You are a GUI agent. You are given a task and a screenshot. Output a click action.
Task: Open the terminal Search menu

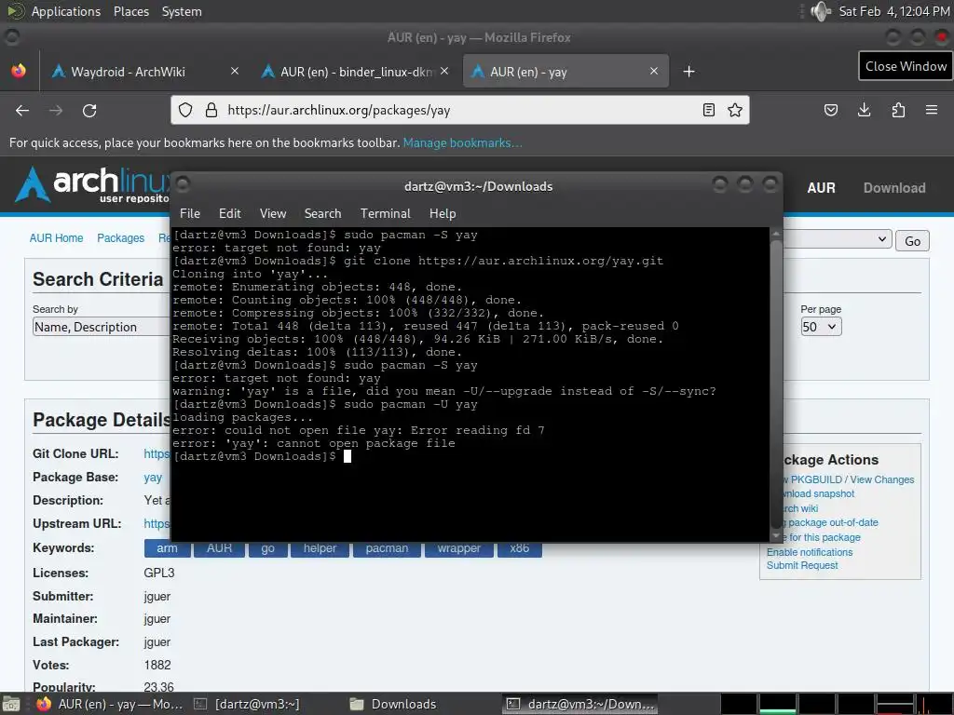click(x=322, y=213)
